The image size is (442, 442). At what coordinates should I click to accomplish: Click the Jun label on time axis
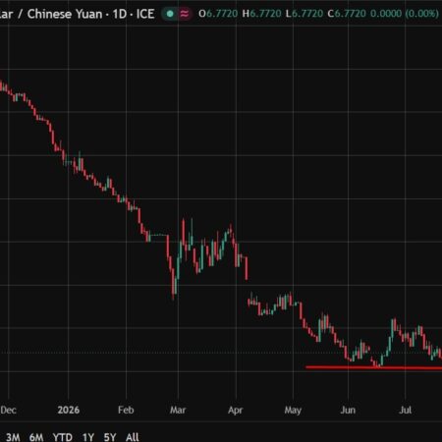point(348,410)
